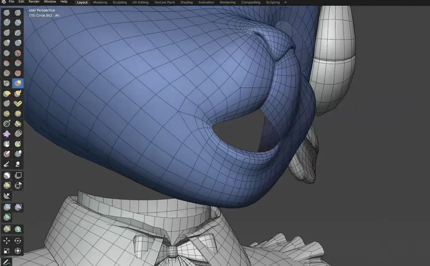430x266 pixels.
Task: Open the Render menu
Action: tap(34, 2)
